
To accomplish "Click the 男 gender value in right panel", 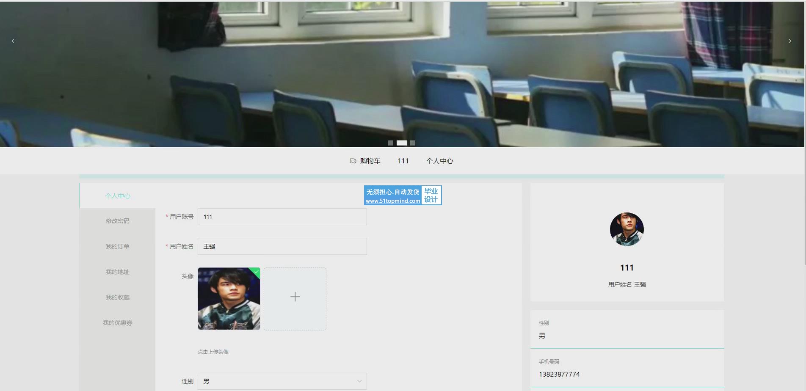I will click(x=542, y=336).
